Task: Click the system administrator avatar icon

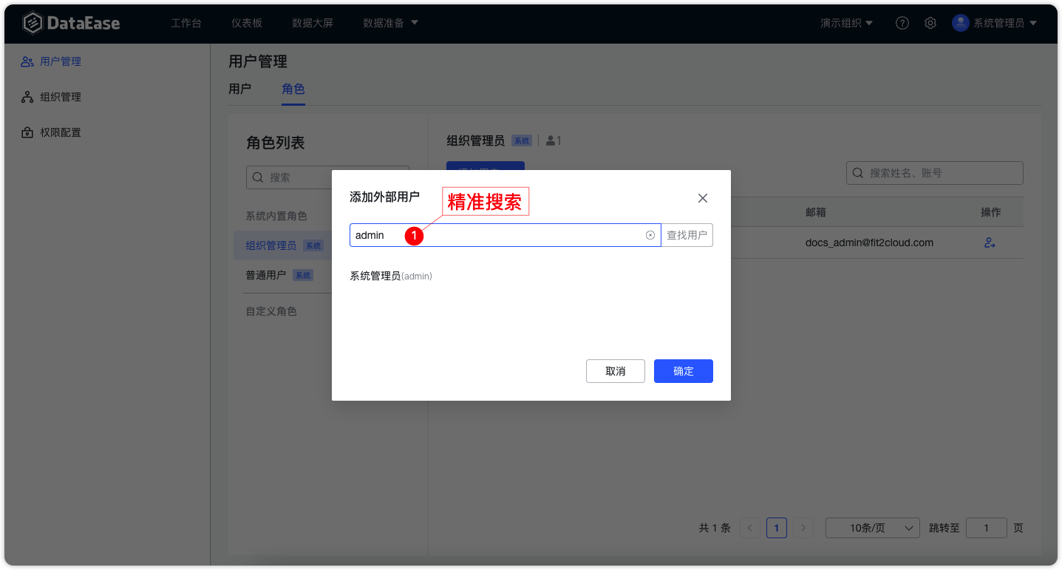Action: [961, 23]
